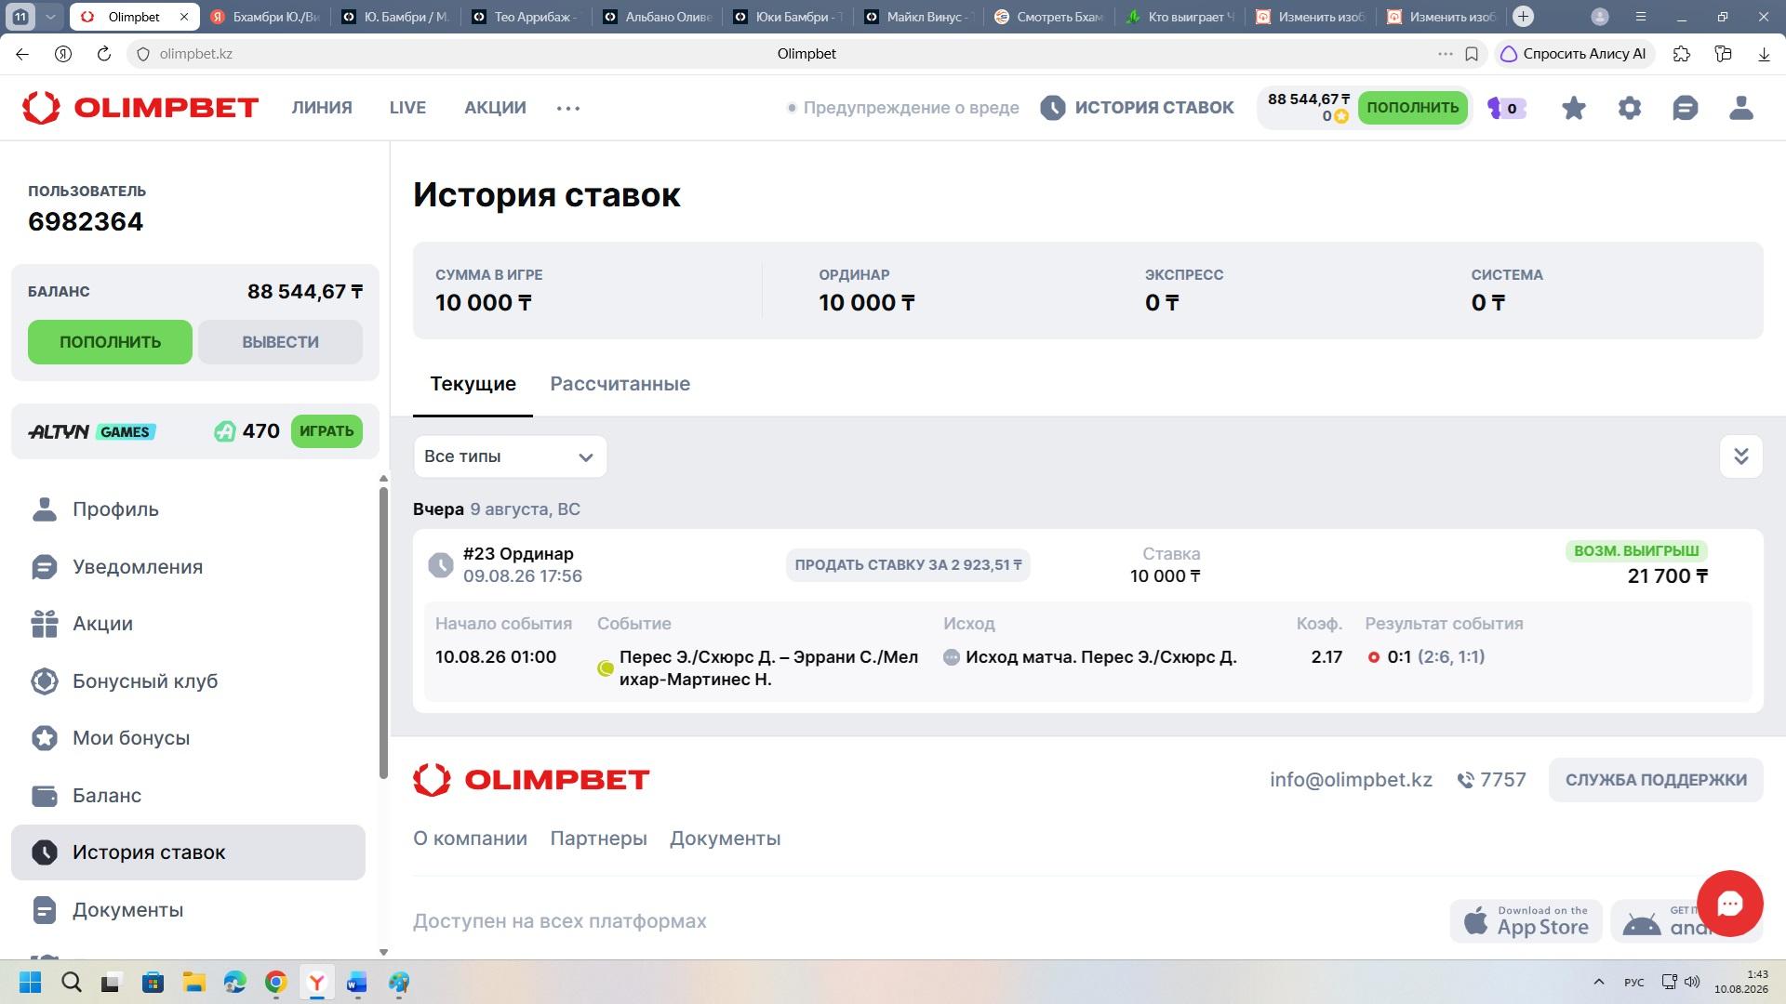Screen dimensions: 1786x1004
Task: Click the sidebar vertical scrollbar
Action: coord(383,632)
